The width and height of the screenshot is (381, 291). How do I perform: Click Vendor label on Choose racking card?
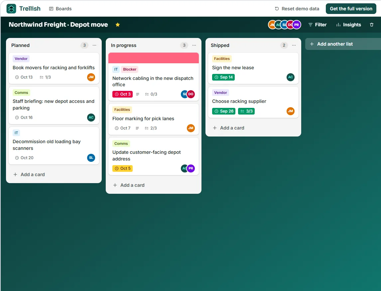pos(220,93)
